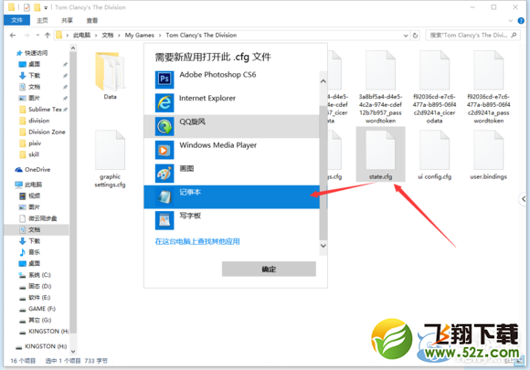The height and width of the screenshot is (370, 530).
Task: Open 其它 (G:) drive
Action: [x=35, y=320]
